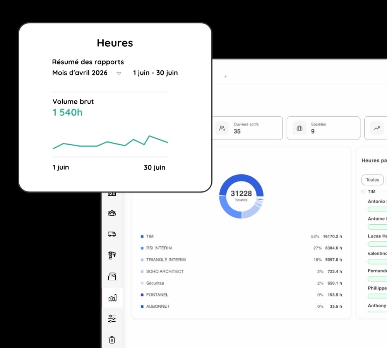Click the 1 juin - 30 juin date range
This screenshot has height=348, width=387.
tap(155, 73)
